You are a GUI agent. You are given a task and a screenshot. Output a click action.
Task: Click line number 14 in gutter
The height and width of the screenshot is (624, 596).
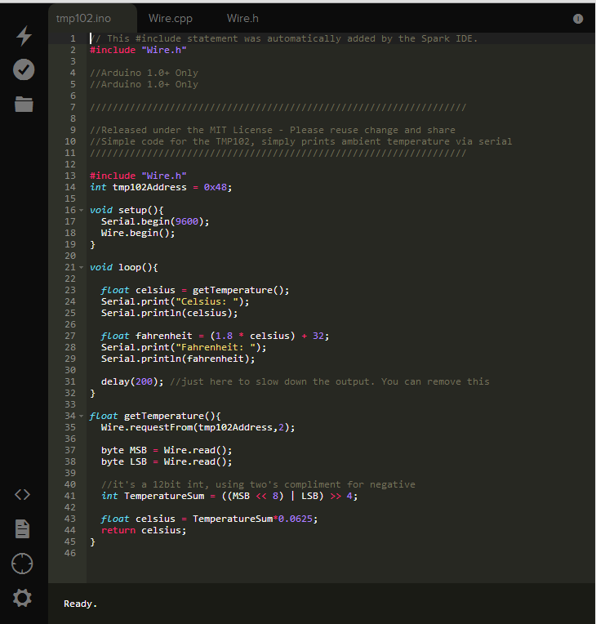coord(70,187)
